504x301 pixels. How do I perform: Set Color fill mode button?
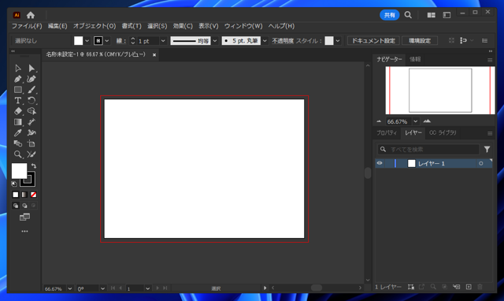coord(16,195)
